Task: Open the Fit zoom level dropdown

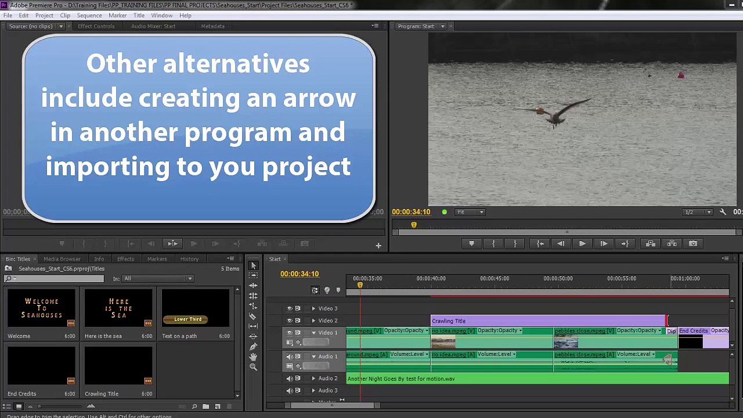Action: 470,212
